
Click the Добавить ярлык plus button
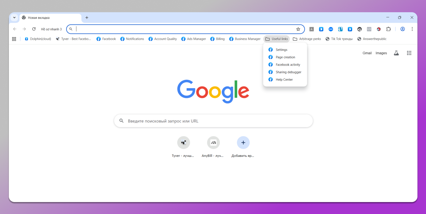243,142
